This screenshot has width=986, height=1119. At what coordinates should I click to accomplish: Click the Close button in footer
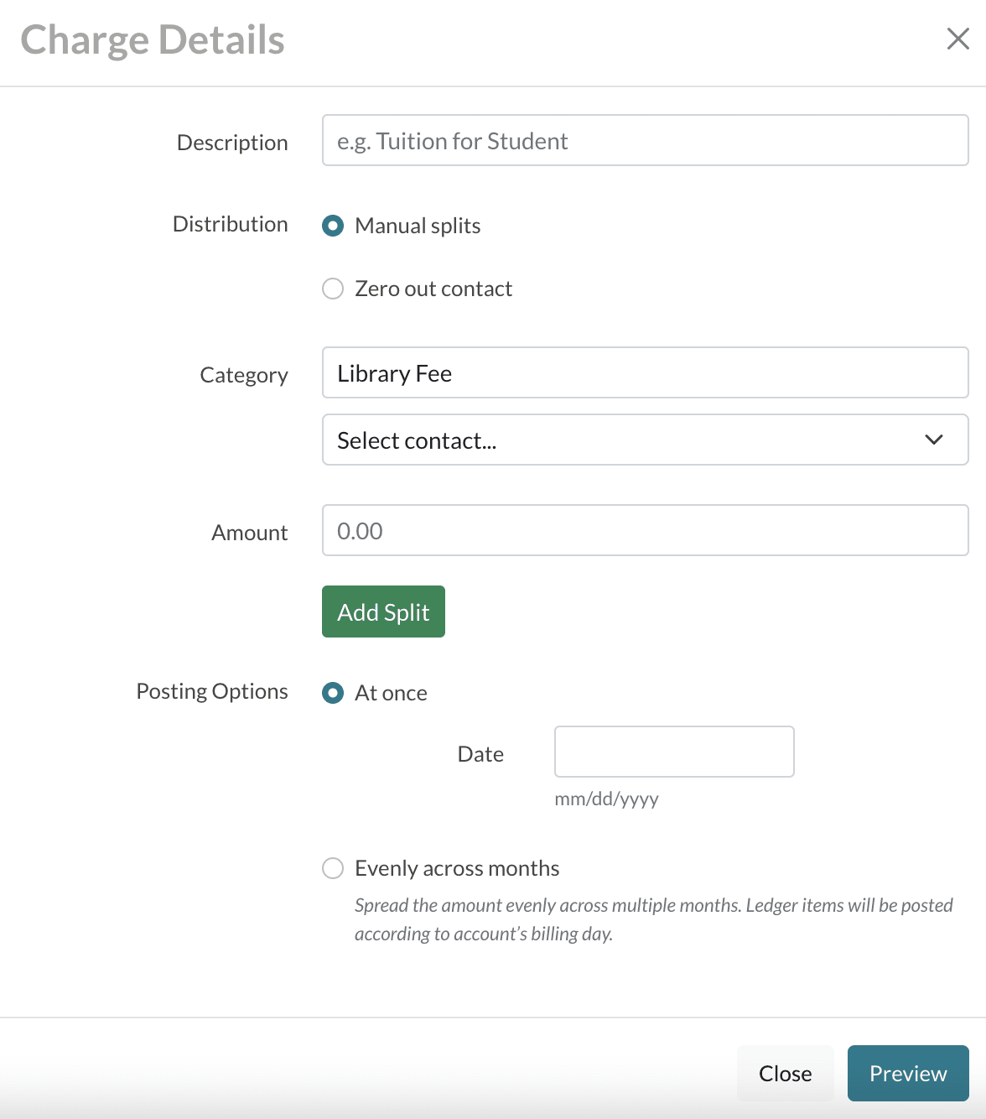785,1074
